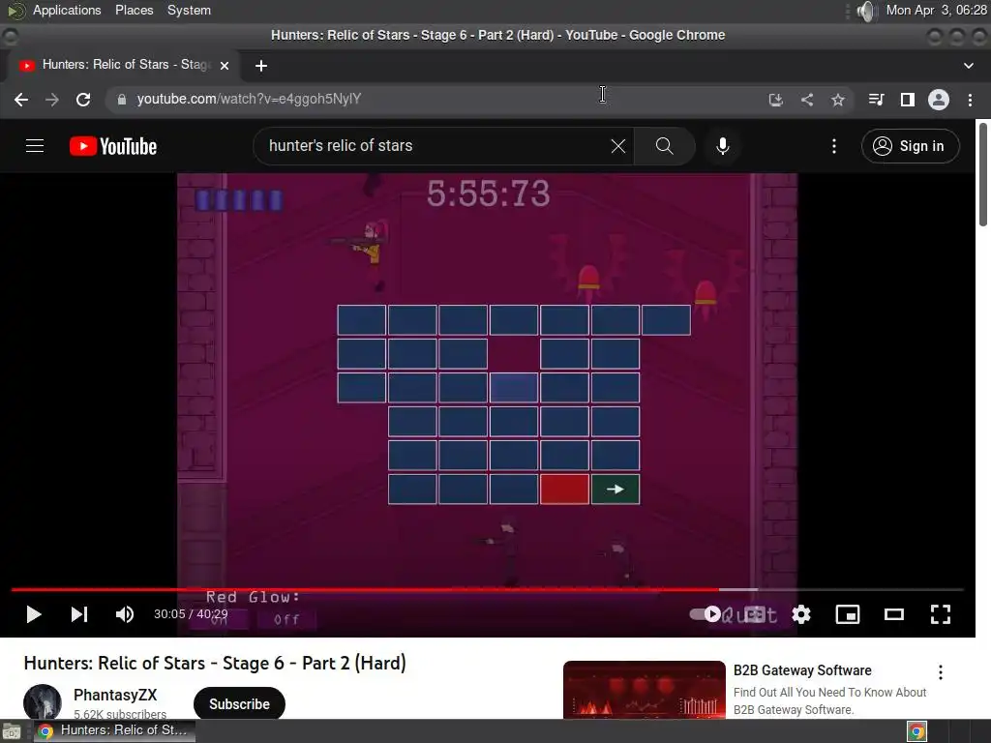Open options for B2B Gateway ad
Viewport: 991px width, 743px height.
941,672
